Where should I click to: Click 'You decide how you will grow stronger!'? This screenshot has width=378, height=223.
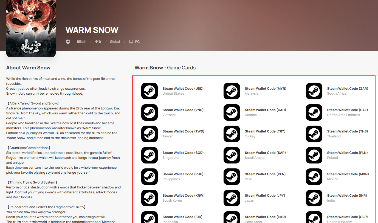tap(36, 212)
